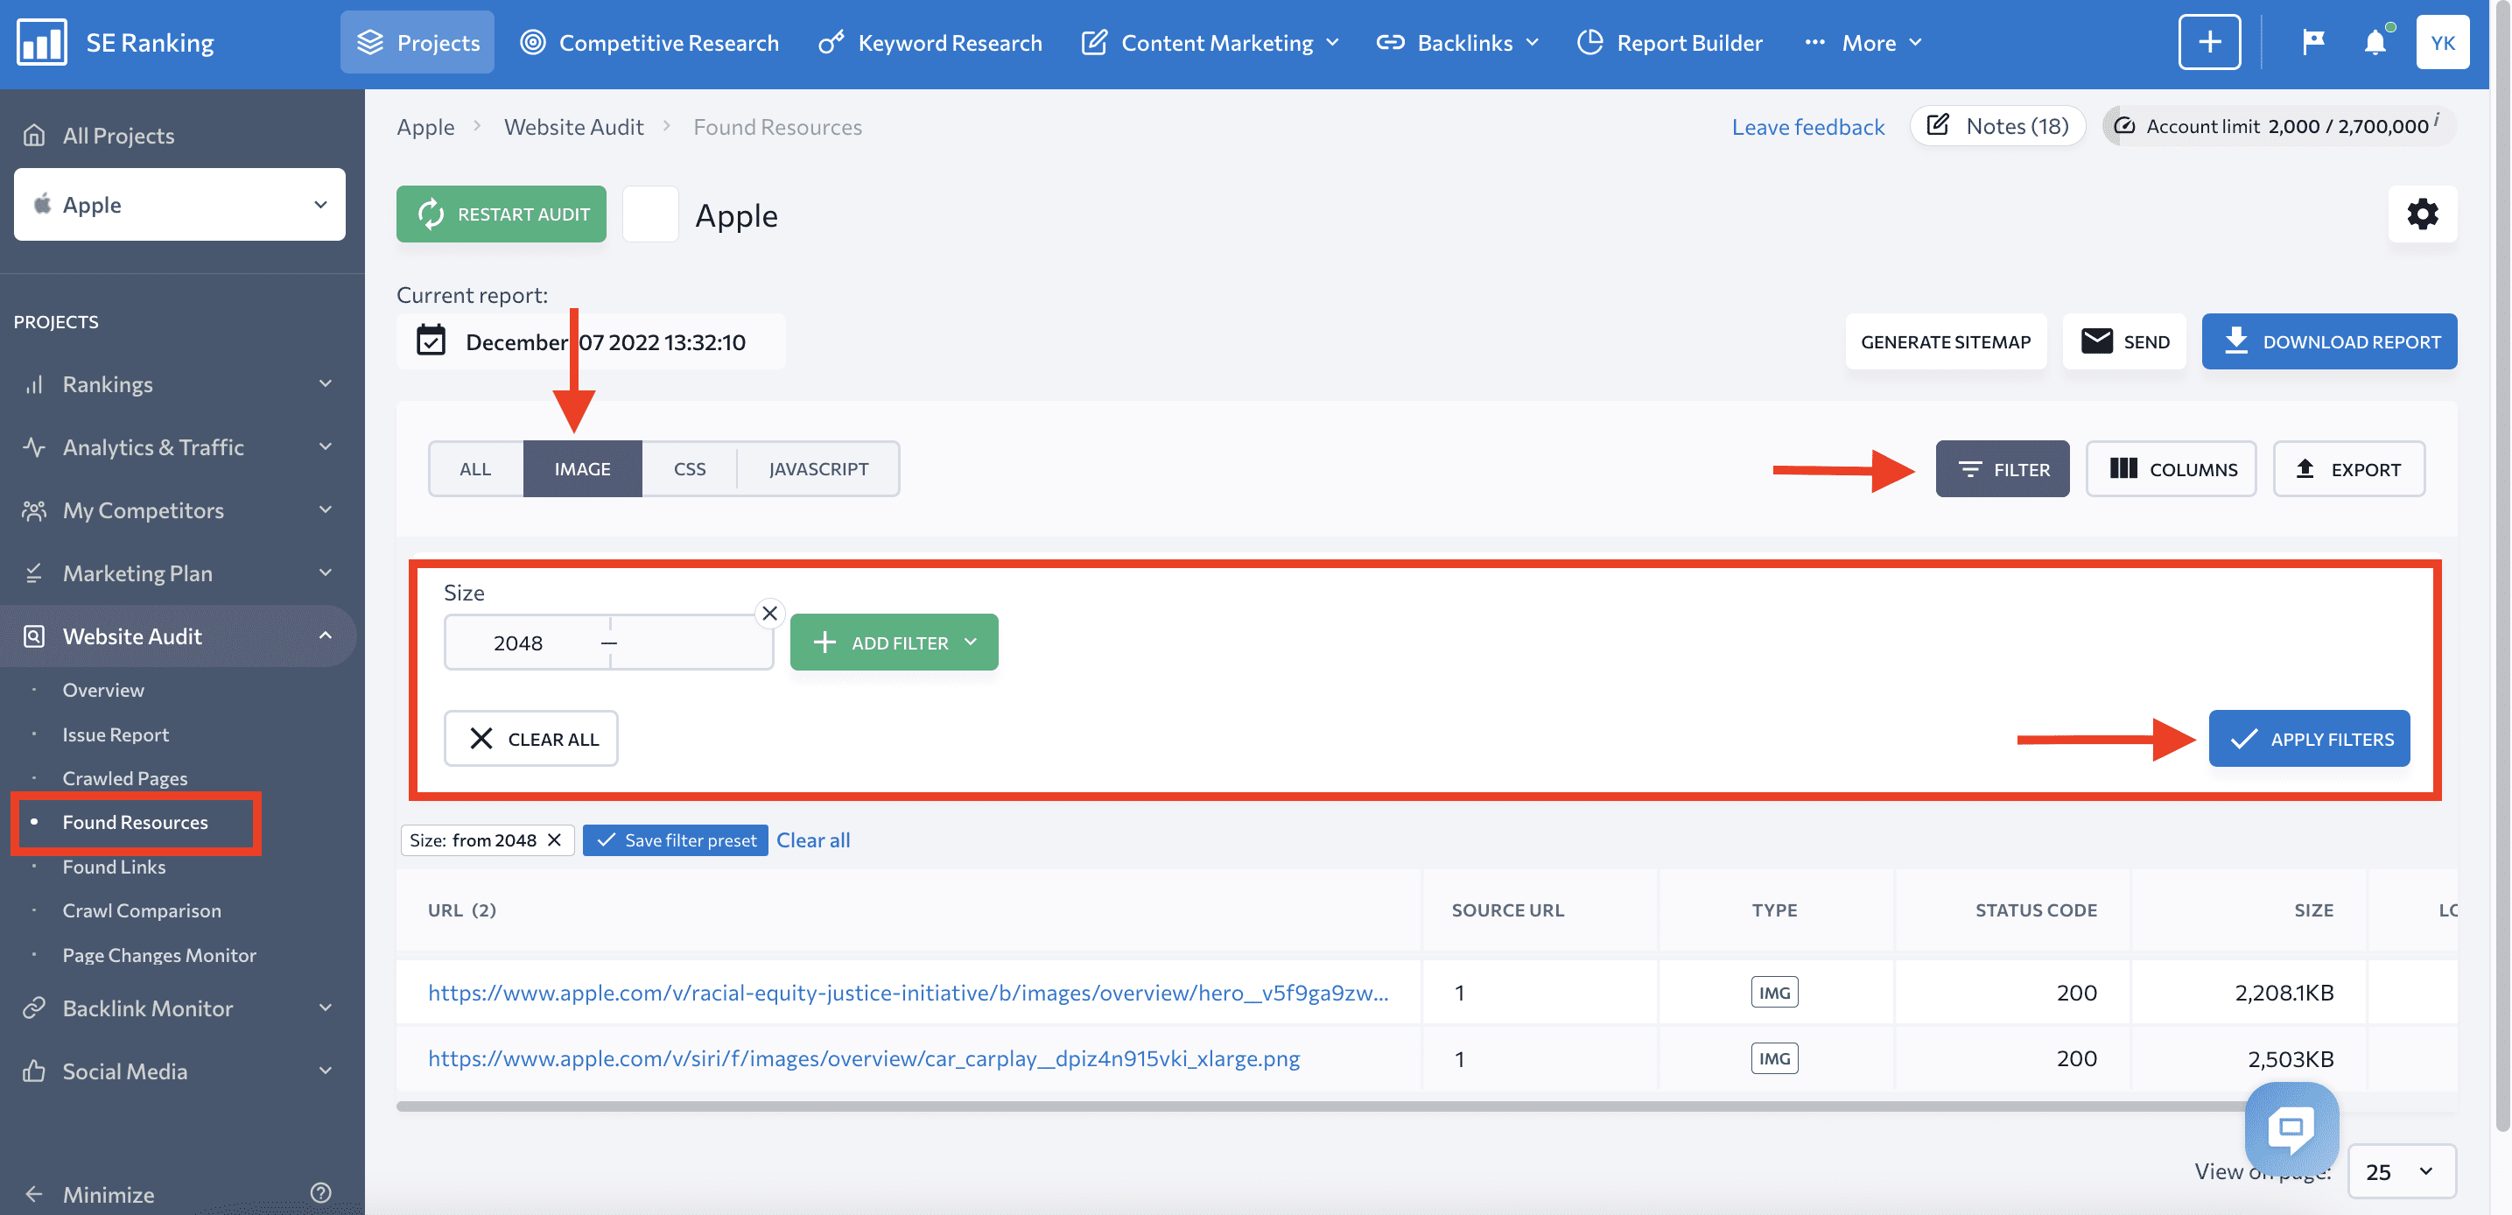Click the calendar icon beside the report date
The width and height of the screenshot is (2512, 1215).
431,341
